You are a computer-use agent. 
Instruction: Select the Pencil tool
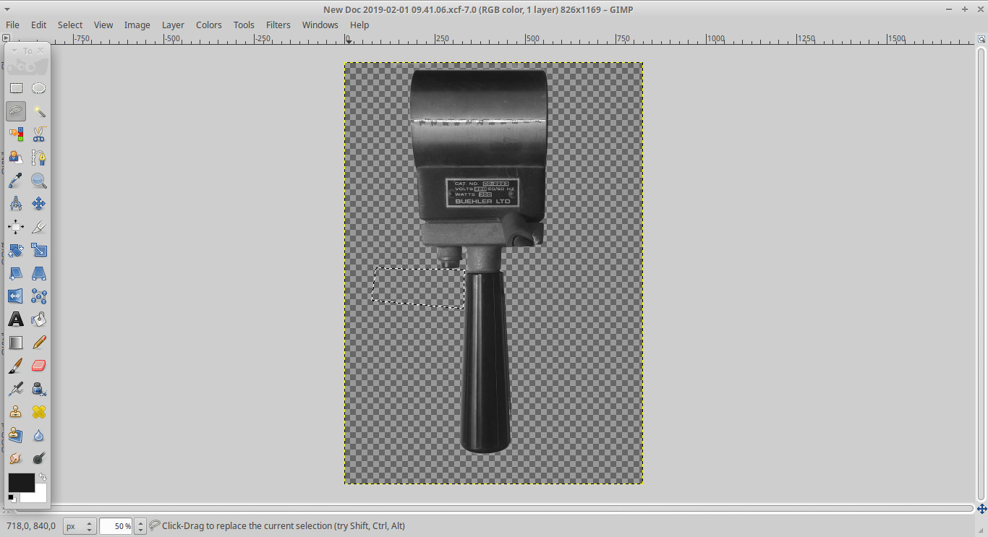click(39, 343)
